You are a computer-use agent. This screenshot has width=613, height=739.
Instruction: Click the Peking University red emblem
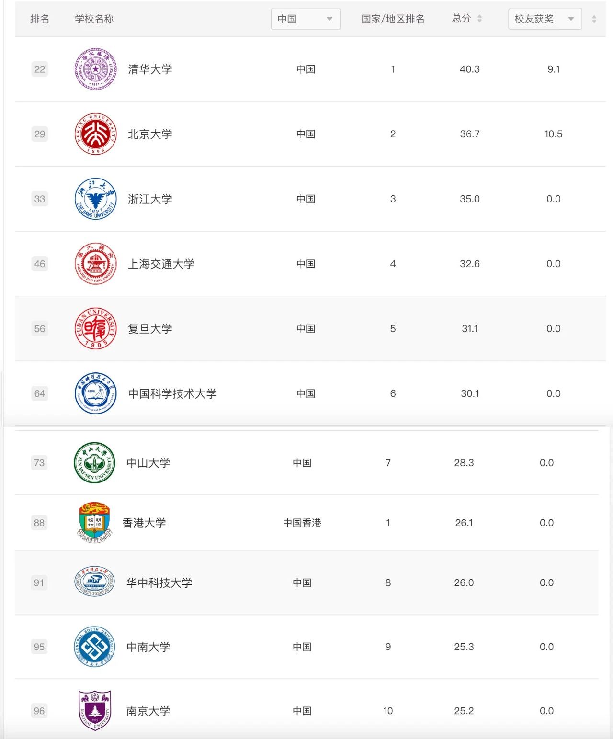point(96,134)
